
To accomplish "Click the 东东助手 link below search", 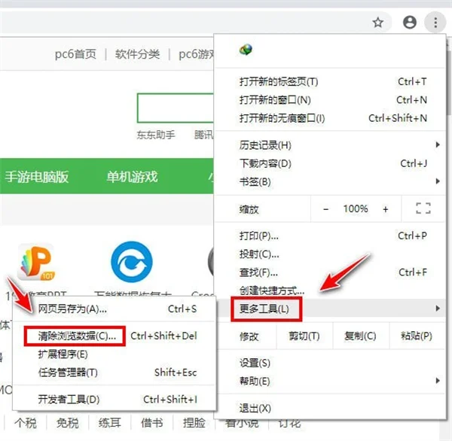I will click(156, 135).
